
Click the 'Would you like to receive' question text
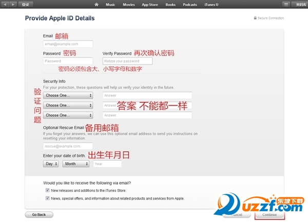pos(87,183)
